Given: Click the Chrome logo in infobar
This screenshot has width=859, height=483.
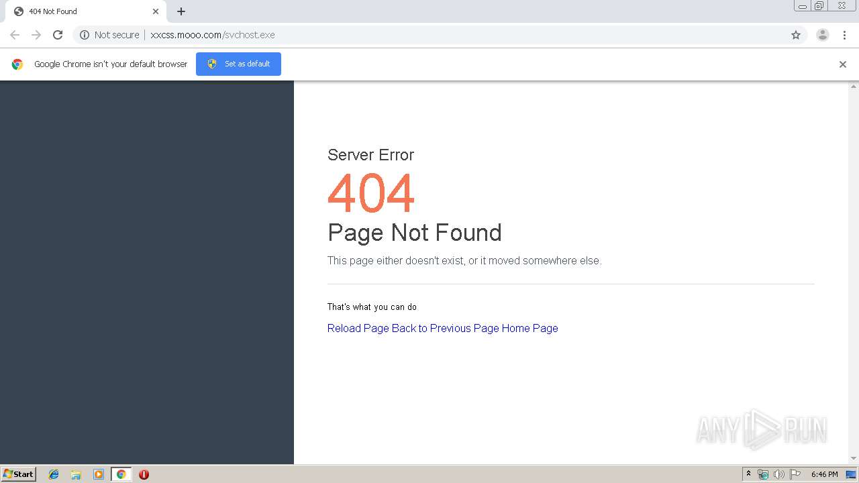Looking at the screenshot, I should click(17, 64).
